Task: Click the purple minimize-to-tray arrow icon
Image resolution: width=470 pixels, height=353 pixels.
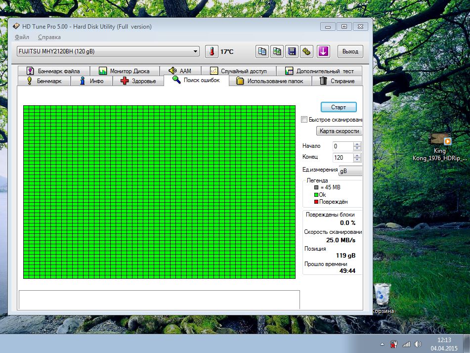Action: point(323,51)
